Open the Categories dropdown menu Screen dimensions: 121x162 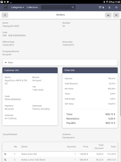tap(17, 7)
